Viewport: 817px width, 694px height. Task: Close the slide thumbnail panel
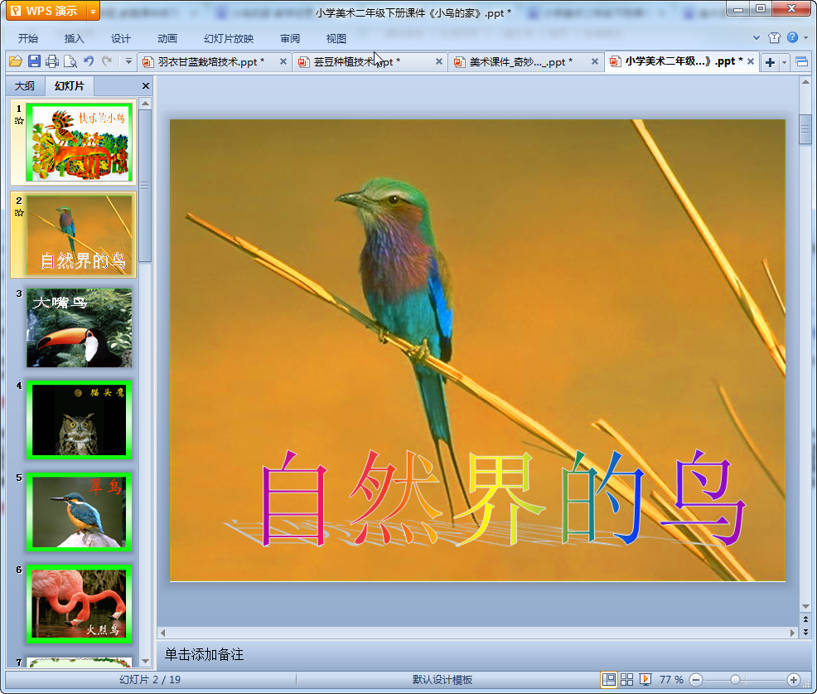click(x=146, y=86)
